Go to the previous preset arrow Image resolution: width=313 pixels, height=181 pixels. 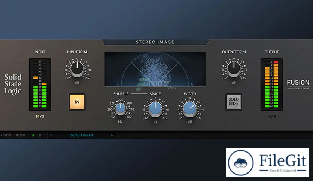tap(51, 135)
